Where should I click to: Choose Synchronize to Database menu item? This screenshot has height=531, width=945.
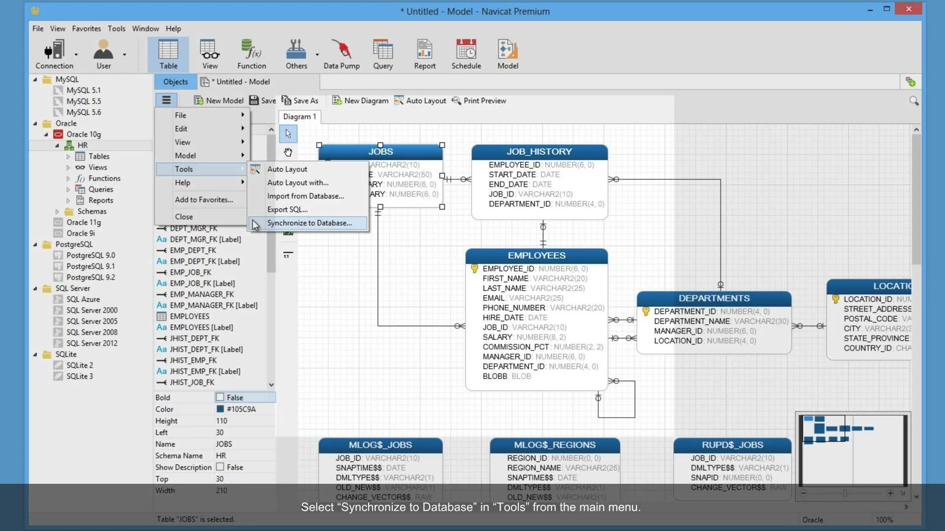point(309,223)
